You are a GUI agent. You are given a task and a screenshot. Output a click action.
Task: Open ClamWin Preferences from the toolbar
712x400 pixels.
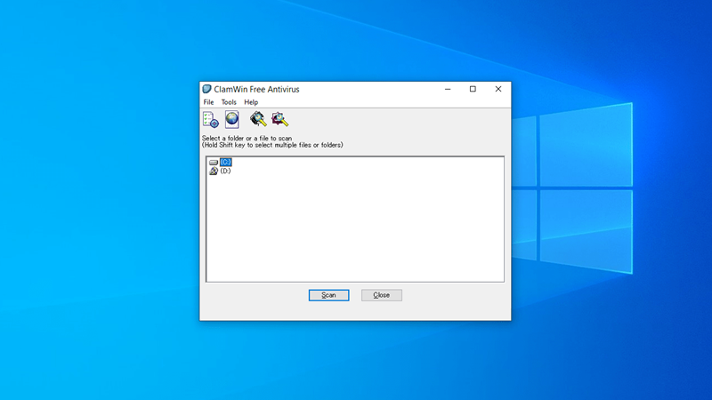point(211,119)
